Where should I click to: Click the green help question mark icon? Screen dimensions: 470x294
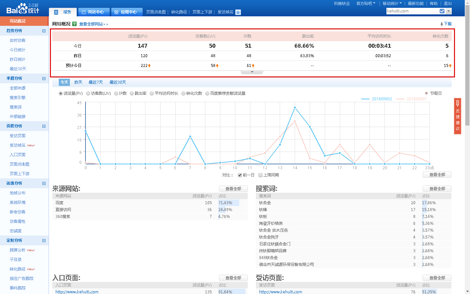(x=74, y=24)
